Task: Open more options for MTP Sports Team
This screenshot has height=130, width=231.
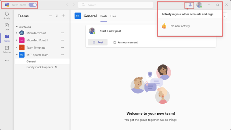Action: click(x=62, y=55)
